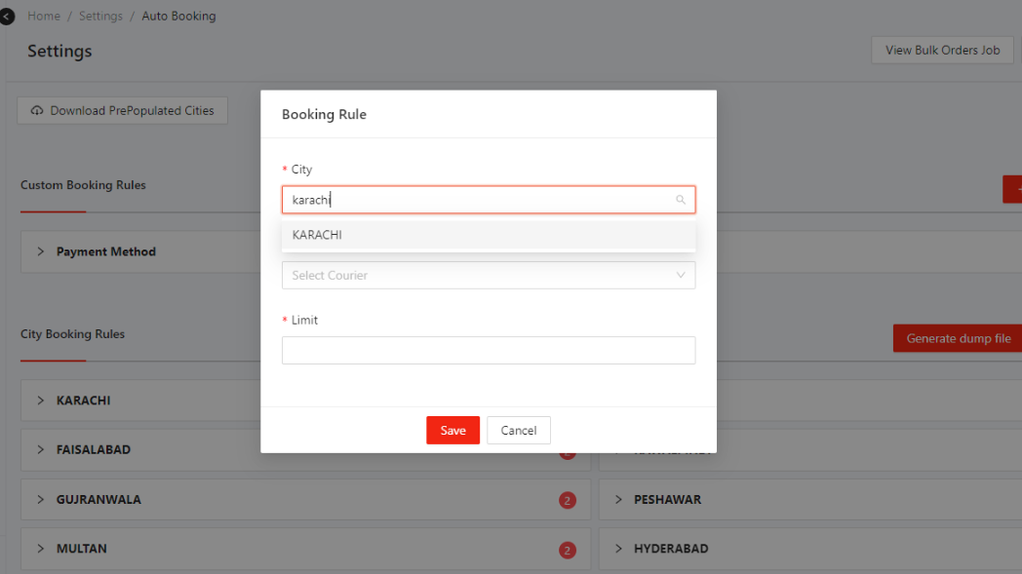The image size is (1022, 574).
Task: Switch to Custom Booking Rules tab
Action: pos(83,185)
